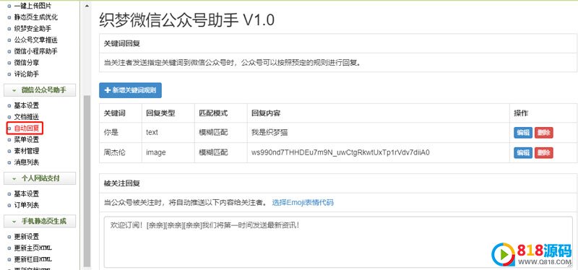Open 一键上传图片 in sidebar

[x=33, y=6]
